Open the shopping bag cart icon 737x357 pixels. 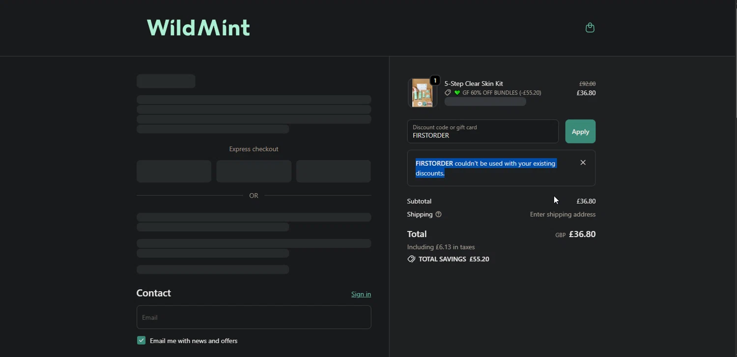(x=590, y=28)
